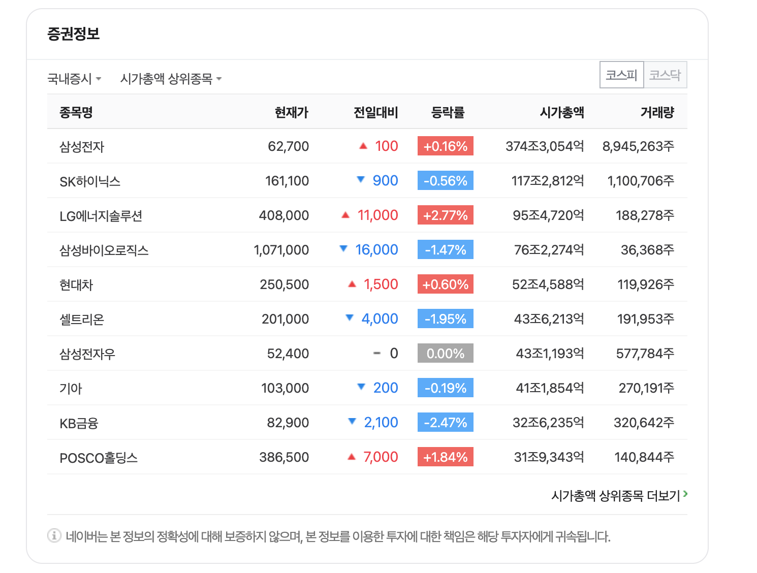Click the +1.84% change badge
757x573 pixels.
(446, 457)
